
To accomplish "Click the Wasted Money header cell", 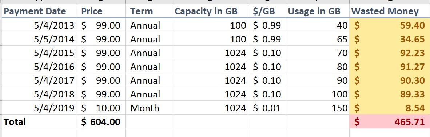I will click(390, 11).
